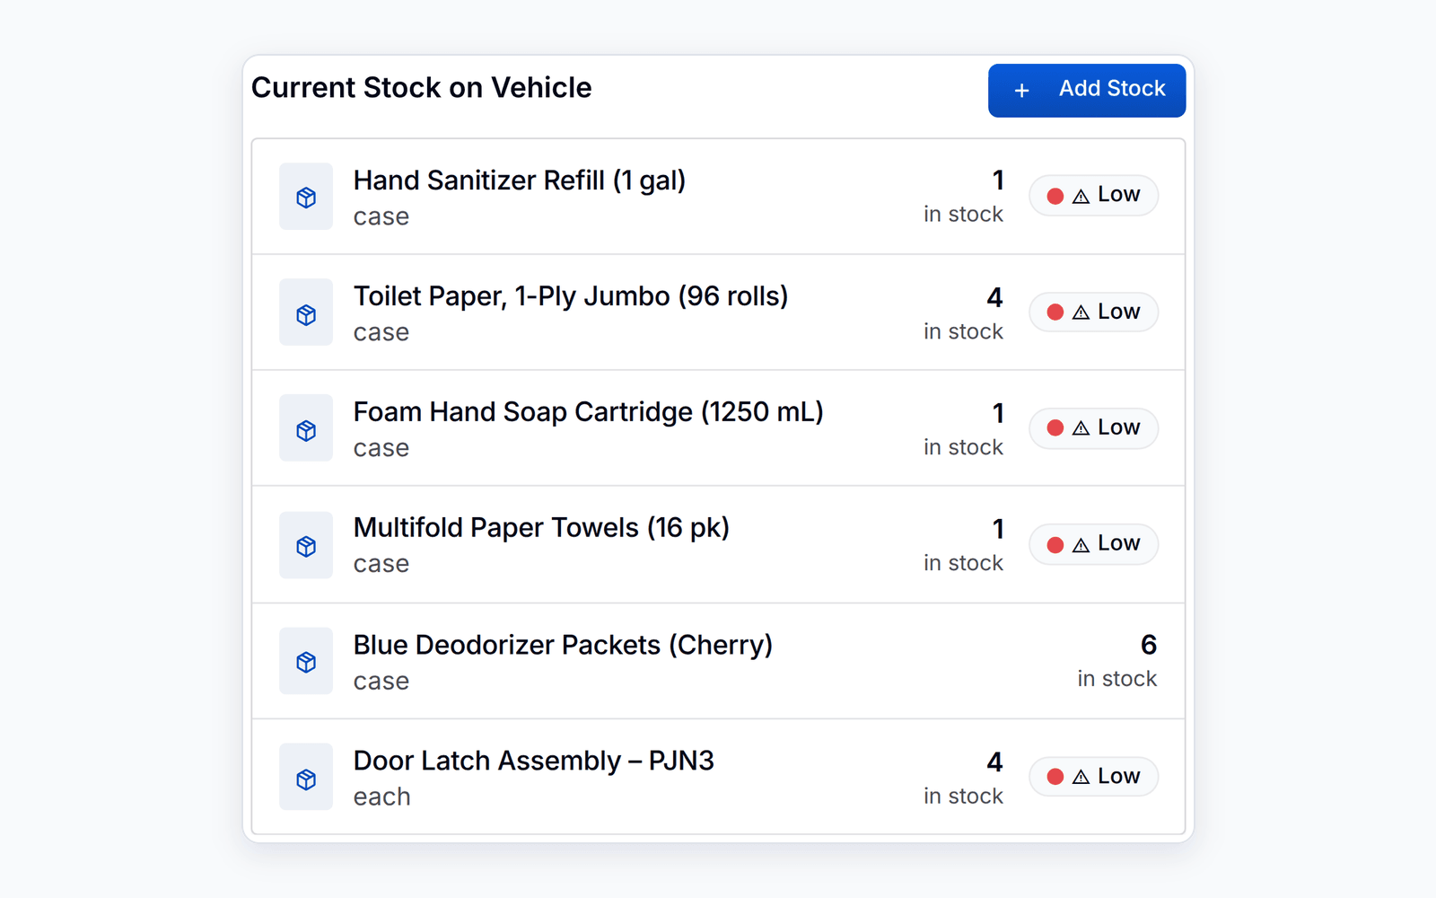Click the box icon beside Door Latch Assembly

[x=306, y=779]
